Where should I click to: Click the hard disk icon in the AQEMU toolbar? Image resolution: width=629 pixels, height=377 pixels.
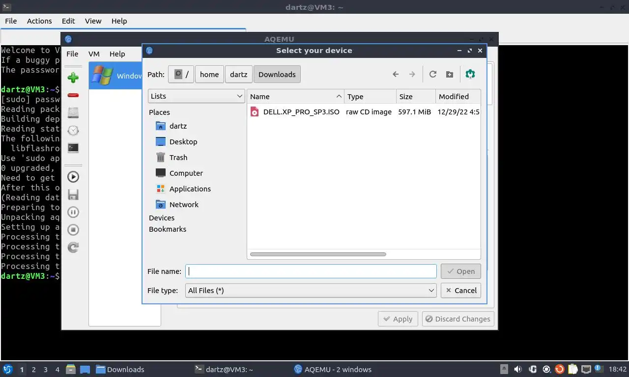(x=73, y=112)
